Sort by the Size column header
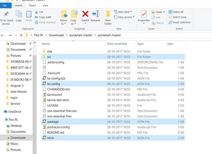The width and height of the screenshot is (212, 154). (170, 44)
